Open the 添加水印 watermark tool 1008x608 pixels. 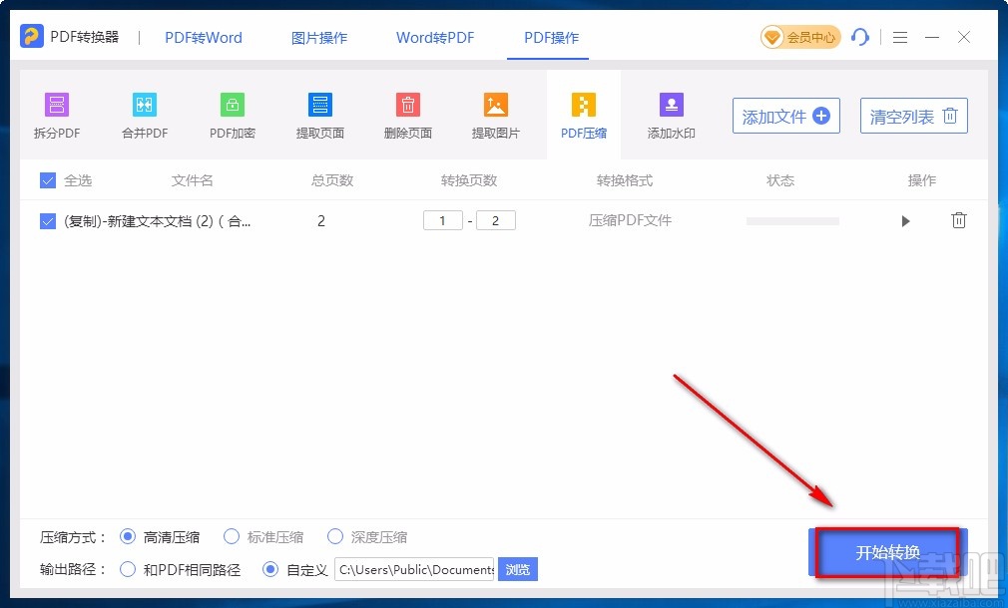(x=671, y=117)
